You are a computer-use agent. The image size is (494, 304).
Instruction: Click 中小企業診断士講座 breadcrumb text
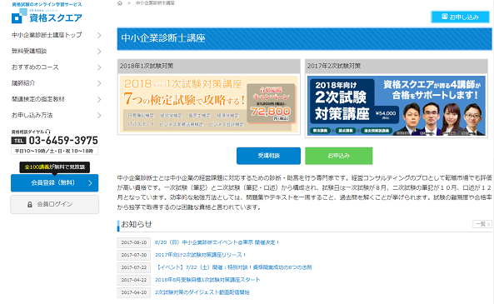point(155,2)
